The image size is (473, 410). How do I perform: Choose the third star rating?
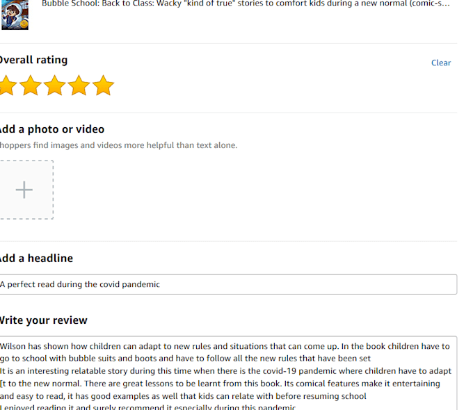[x=54, y=85]
